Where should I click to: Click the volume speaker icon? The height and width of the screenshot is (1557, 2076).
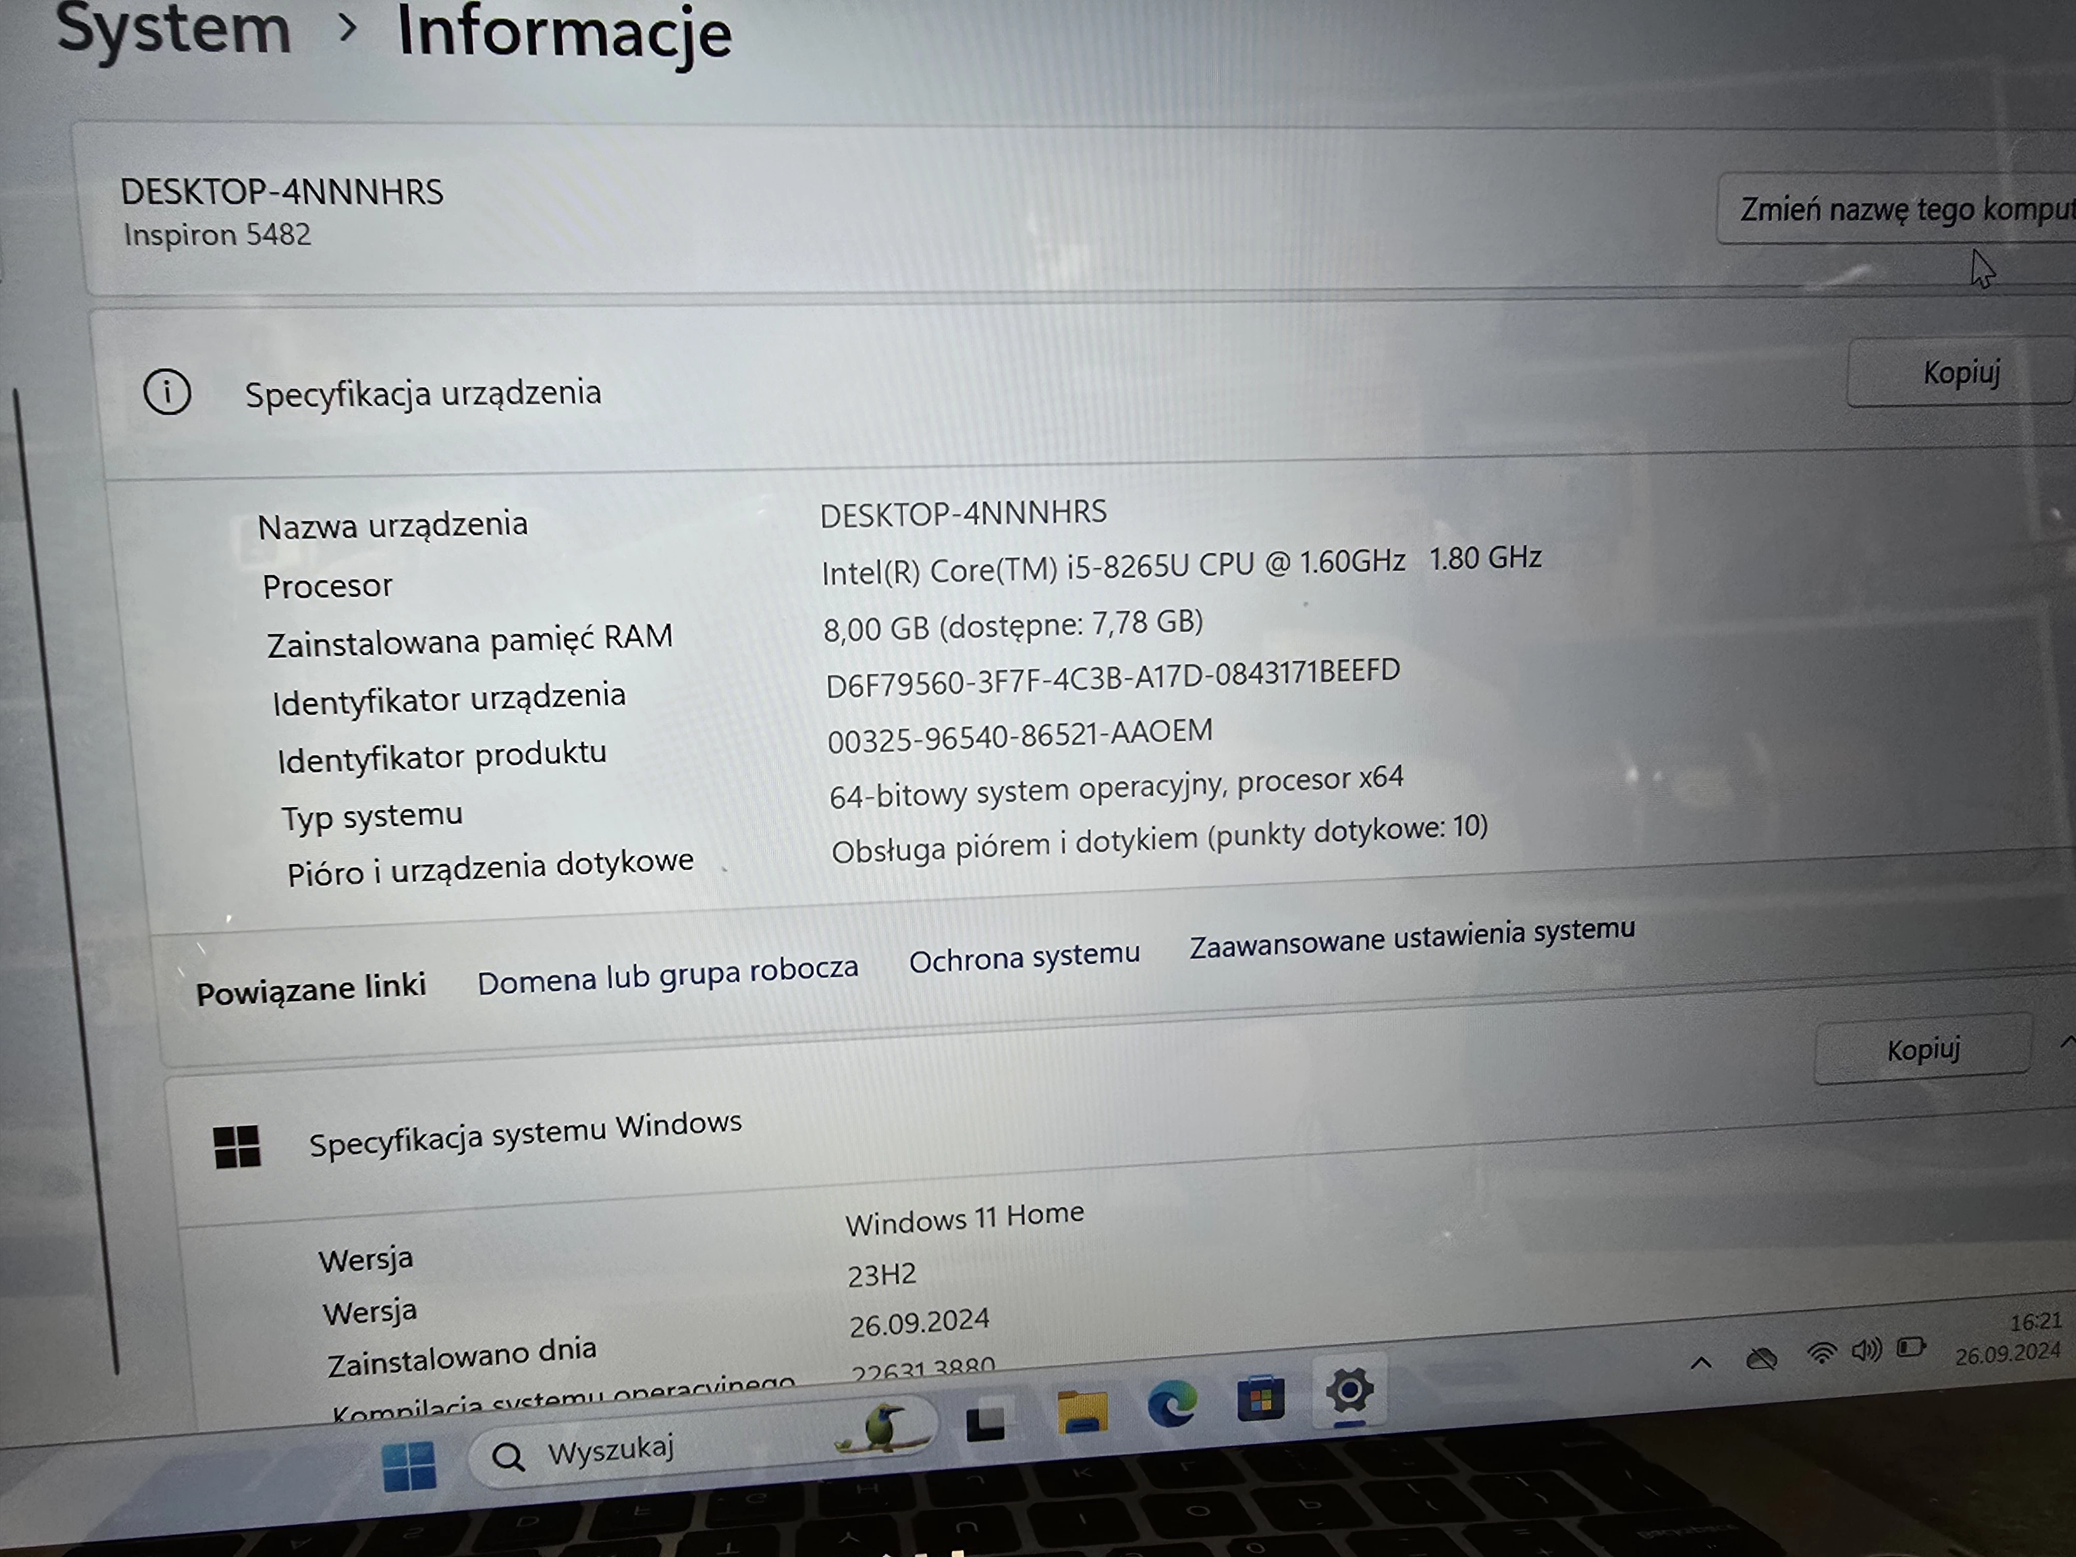[1866, 1350]
